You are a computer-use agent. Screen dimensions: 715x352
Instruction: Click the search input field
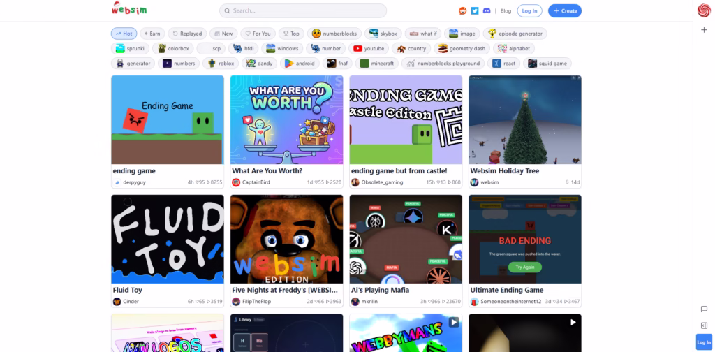click(303, 10)
